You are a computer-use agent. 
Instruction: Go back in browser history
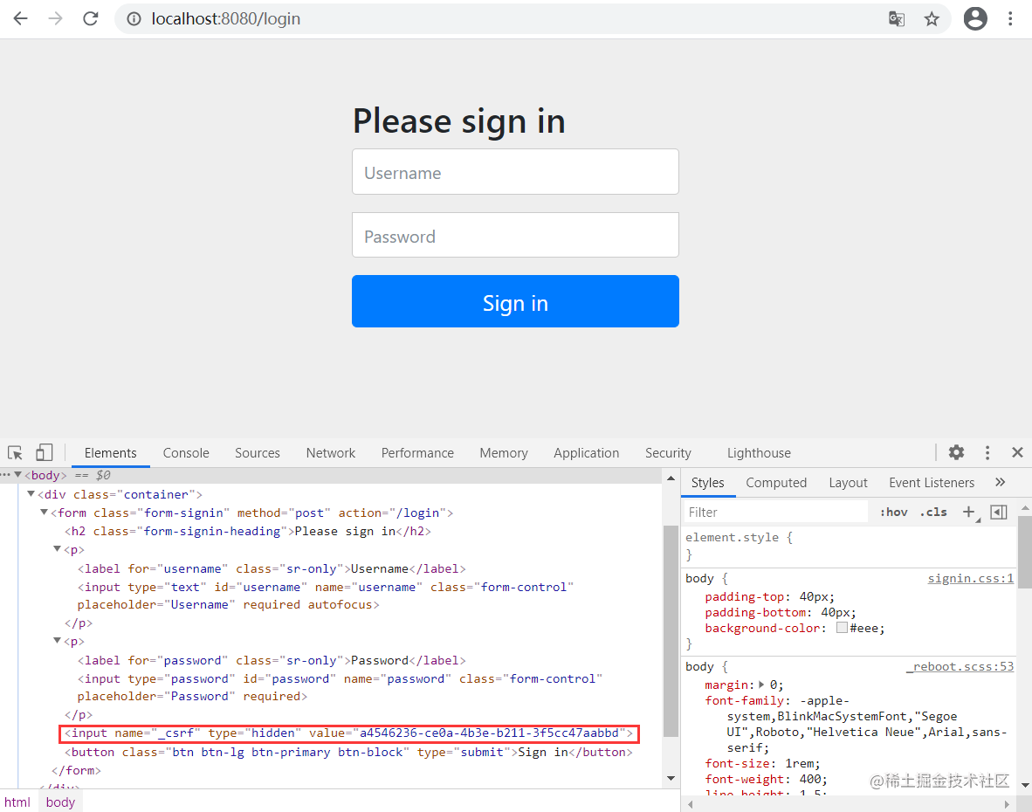(x=20, y=18)
